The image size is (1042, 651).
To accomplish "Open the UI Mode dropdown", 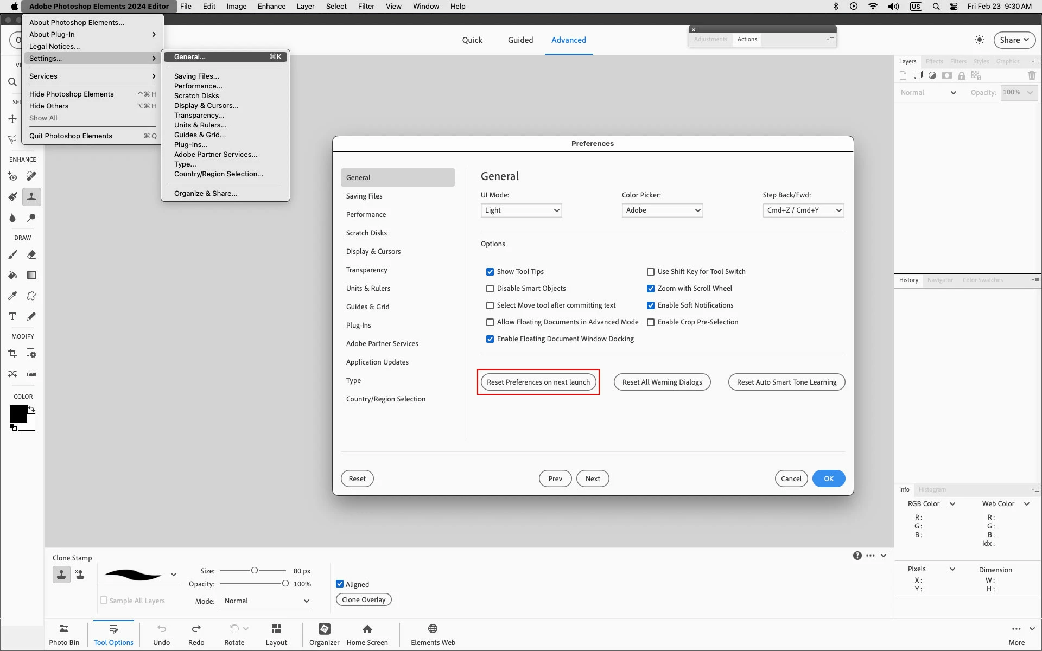I will 521,210.
